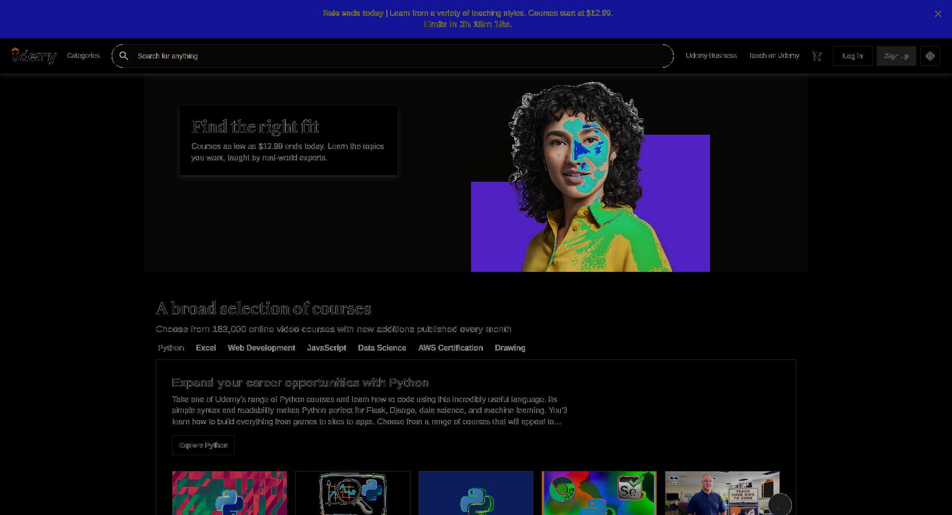The image size is (952, 515).
Task: Click the 'Ends in 3h 18m 18s' countdown
Action: click(468, 24)
